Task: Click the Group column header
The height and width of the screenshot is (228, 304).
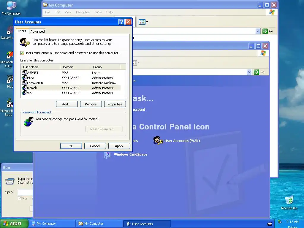Action: pyautogui.click(x=105, y=67)
